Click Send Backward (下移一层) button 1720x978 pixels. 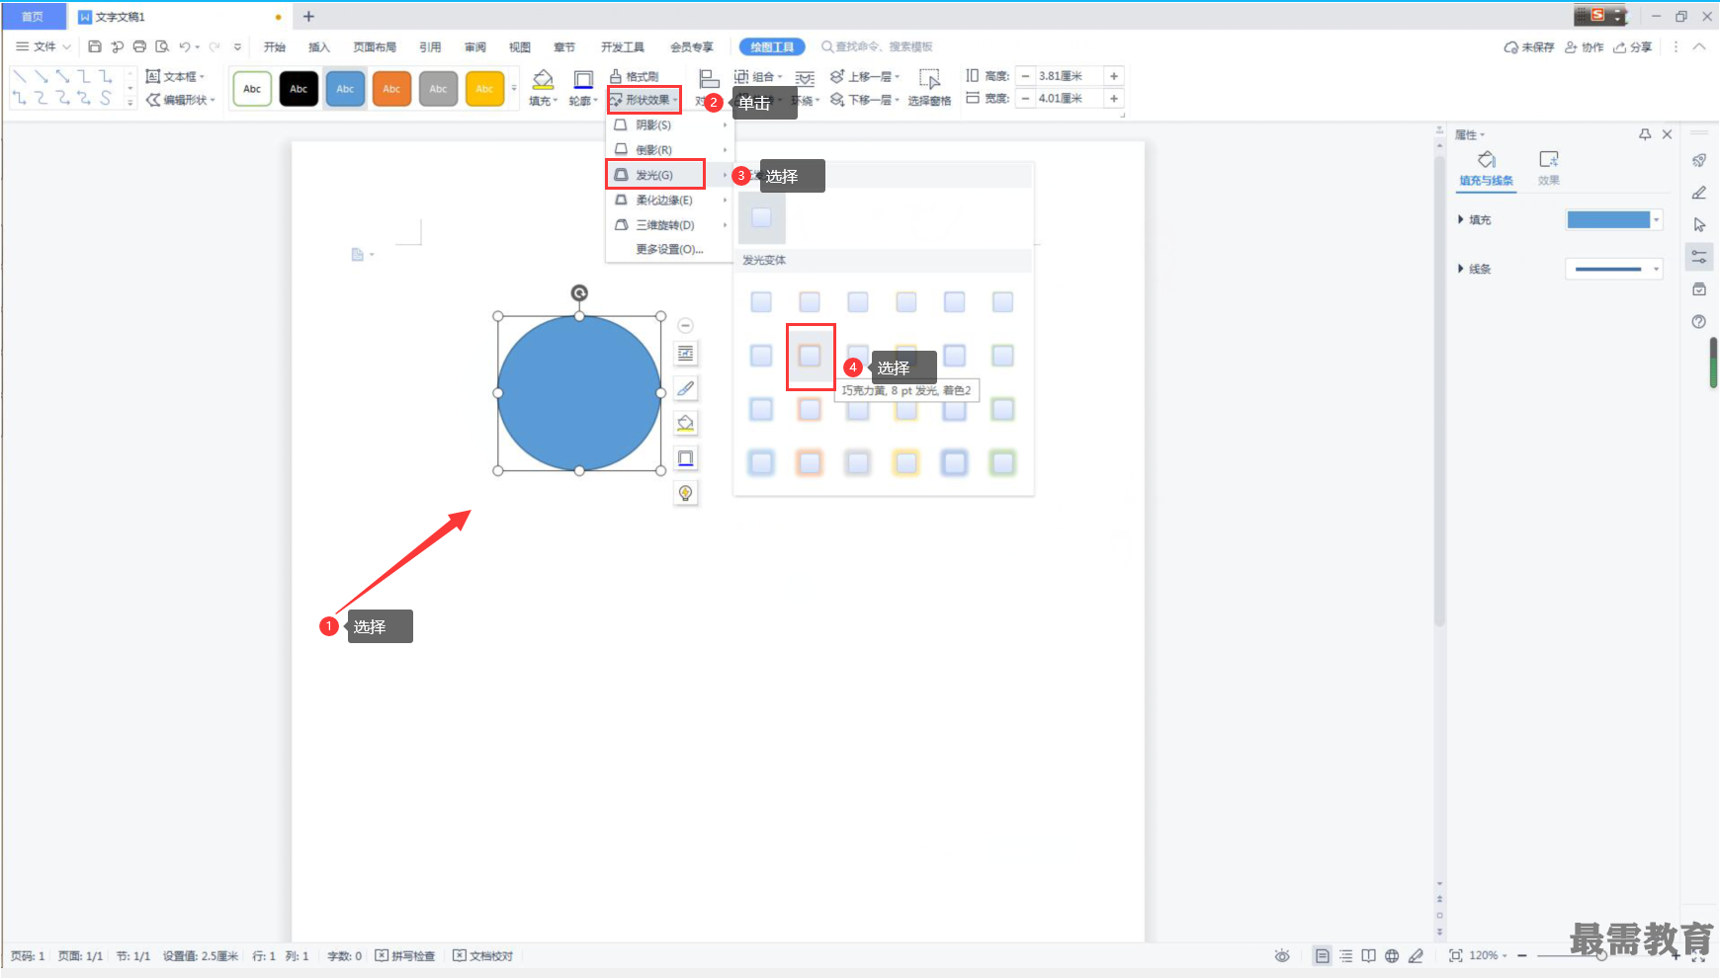tap(866, 100)
